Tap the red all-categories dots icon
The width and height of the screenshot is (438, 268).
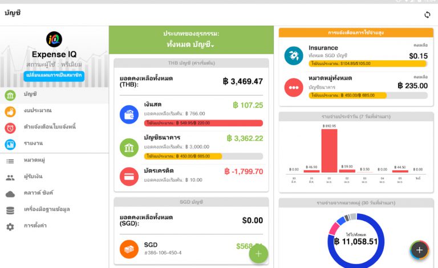(294, 88)
